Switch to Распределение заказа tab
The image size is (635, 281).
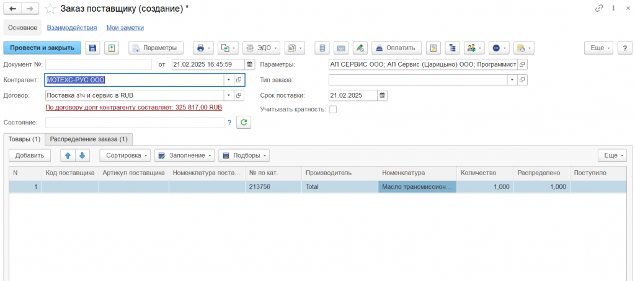(x=89, y=139)
